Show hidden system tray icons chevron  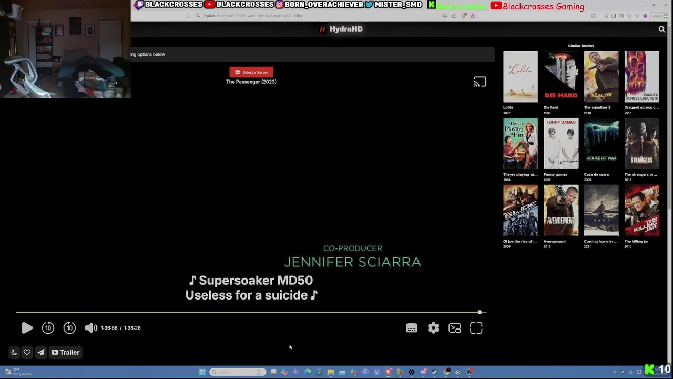(x=614, y=372)
